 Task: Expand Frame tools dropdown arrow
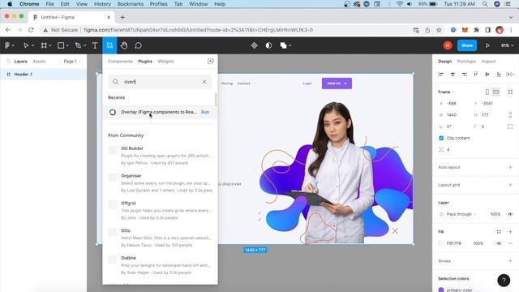click(50, 45)
